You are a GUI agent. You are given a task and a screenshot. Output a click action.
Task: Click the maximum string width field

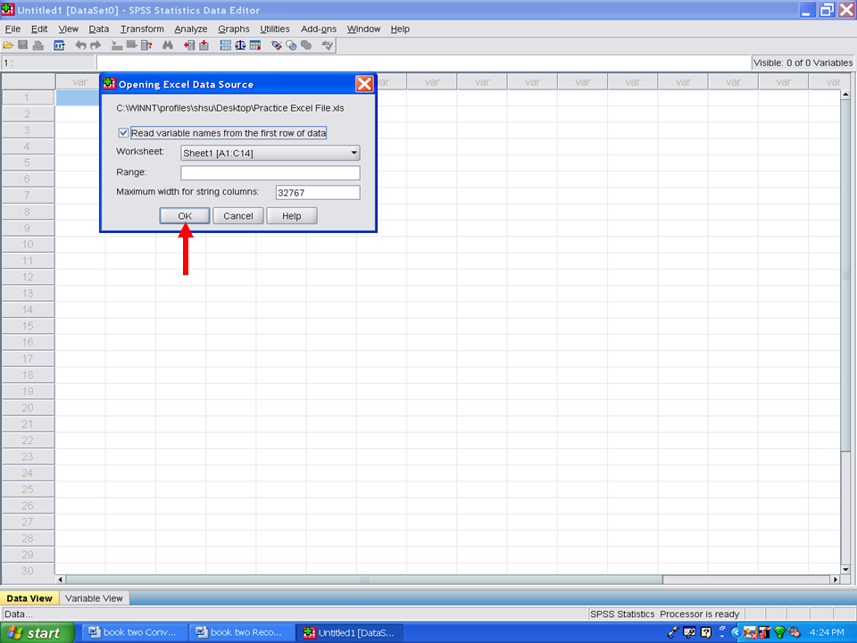(x=317, y=193)
